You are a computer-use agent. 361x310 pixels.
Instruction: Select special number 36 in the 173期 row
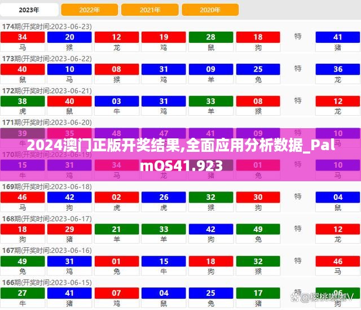pos(338,69)
